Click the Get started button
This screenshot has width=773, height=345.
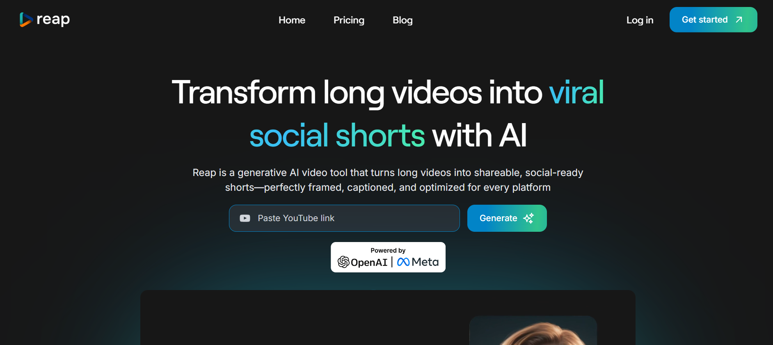point(713,20)
